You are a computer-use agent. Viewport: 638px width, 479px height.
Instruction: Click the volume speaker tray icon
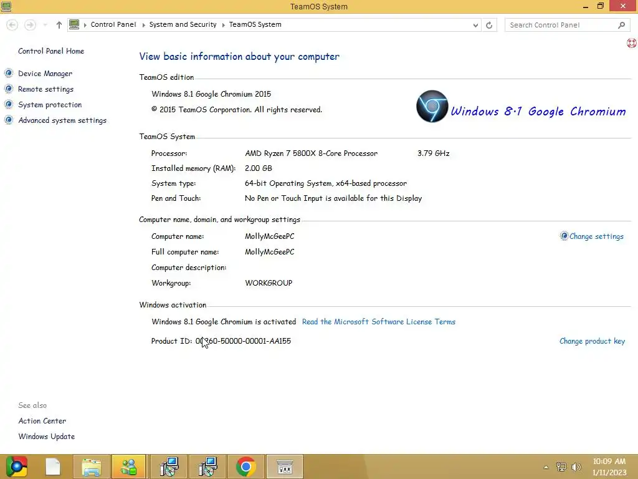pos(576,467)
